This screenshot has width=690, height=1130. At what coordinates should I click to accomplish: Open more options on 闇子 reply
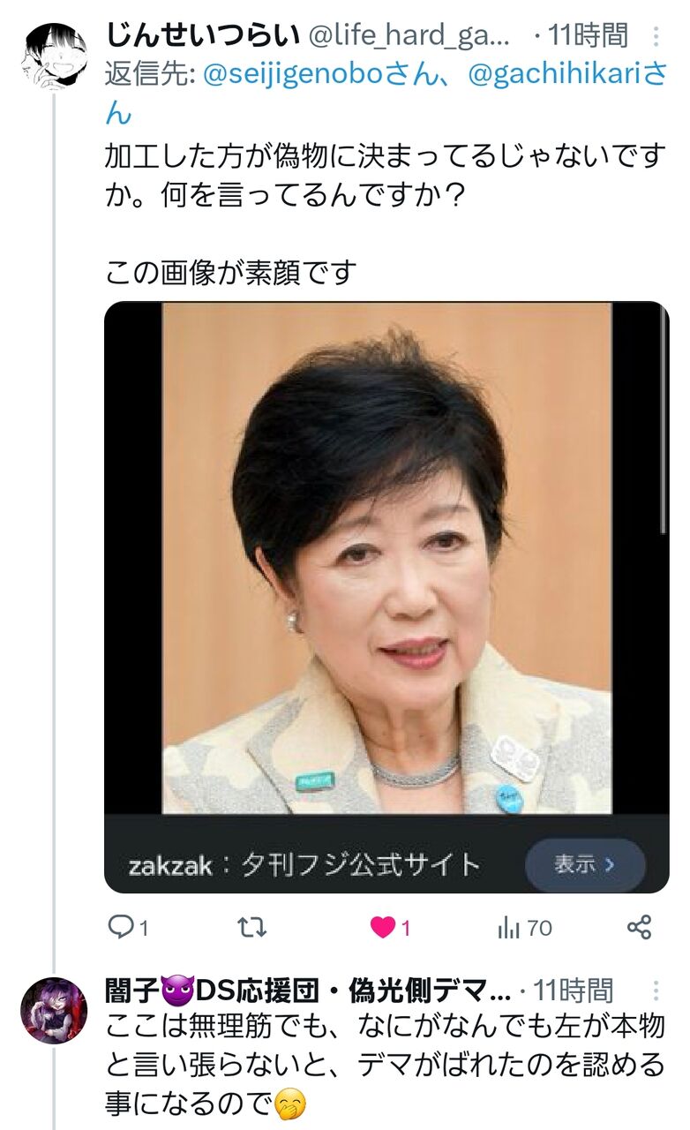[x=656, y=990]
